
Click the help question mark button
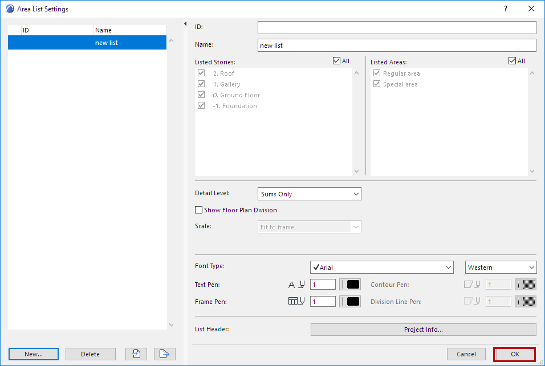tap(506, 9)
